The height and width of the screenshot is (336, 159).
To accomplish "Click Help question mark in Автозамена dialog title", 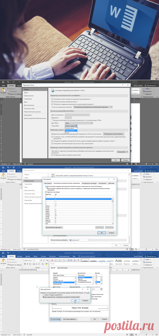I will [109, 179].
